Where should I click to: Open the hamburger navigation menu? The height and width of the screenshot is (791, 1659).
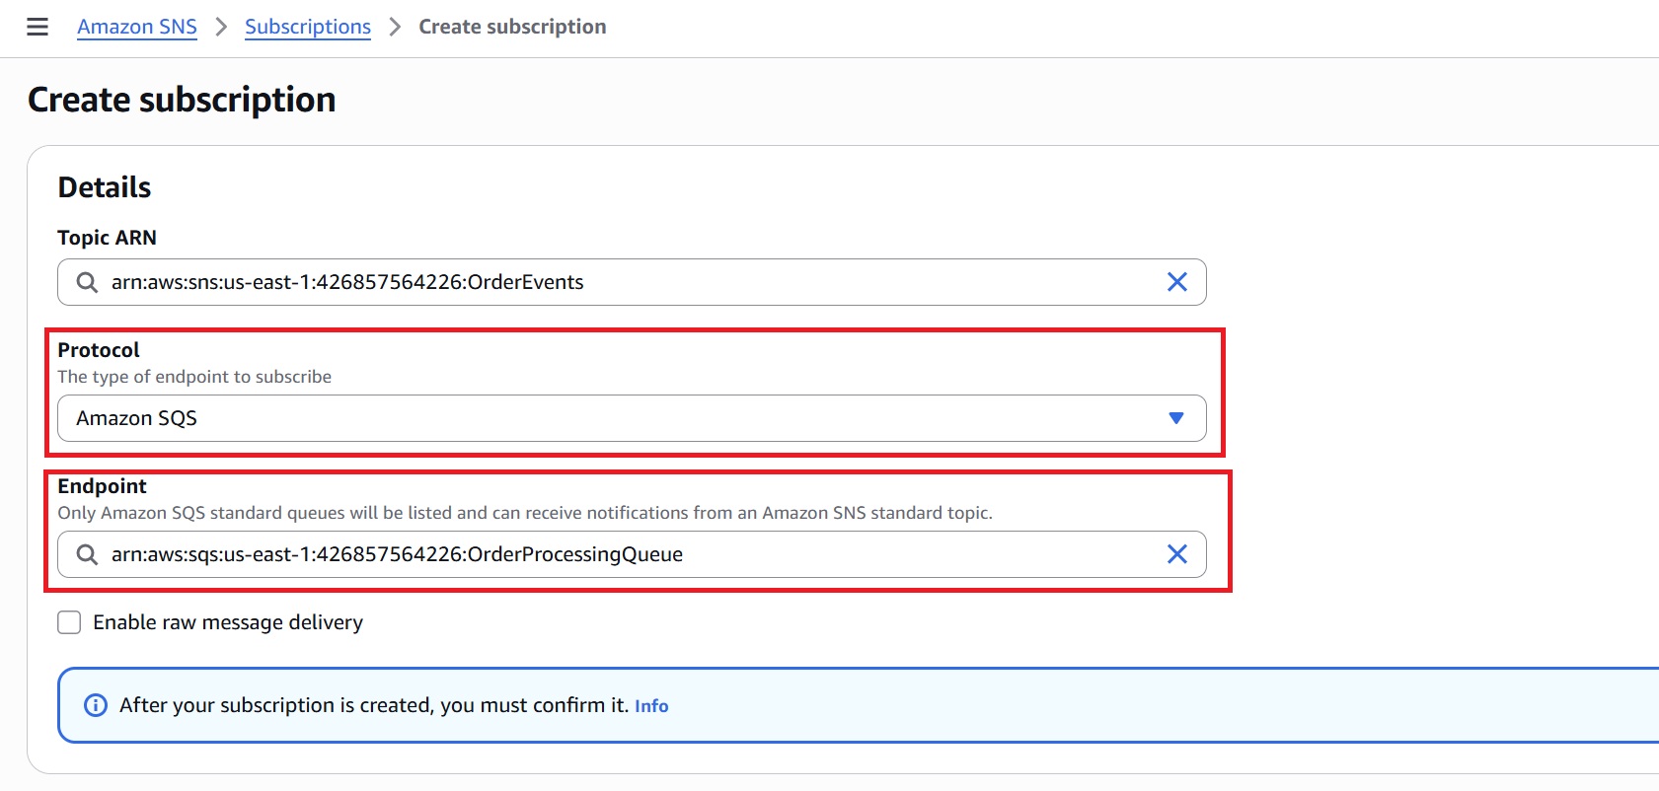click(38, 27)
